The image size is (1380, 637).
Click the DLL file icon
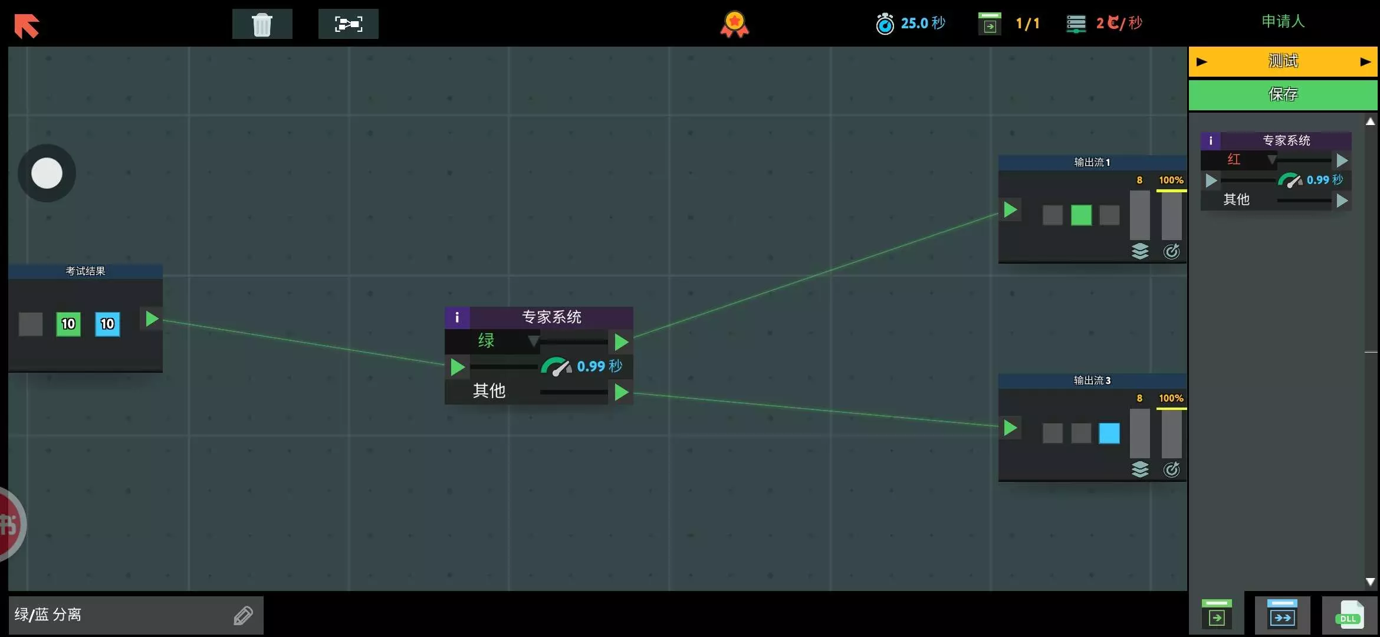[1349, 616]
